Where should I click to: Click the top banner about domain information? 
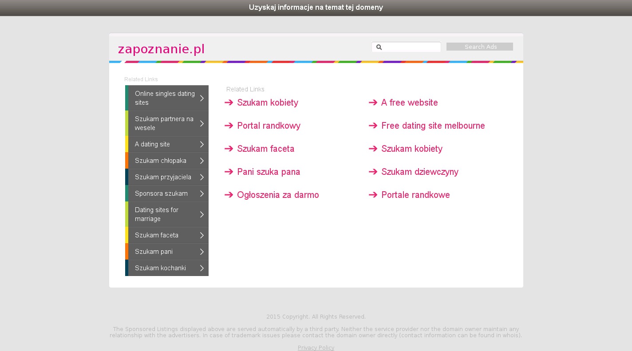tap(316, 8)
